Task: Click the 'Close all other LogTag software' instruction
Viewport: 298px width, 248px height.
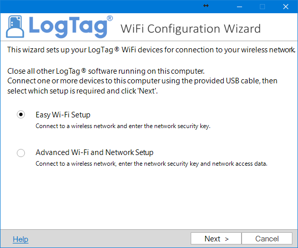Action: pos(106,71)
